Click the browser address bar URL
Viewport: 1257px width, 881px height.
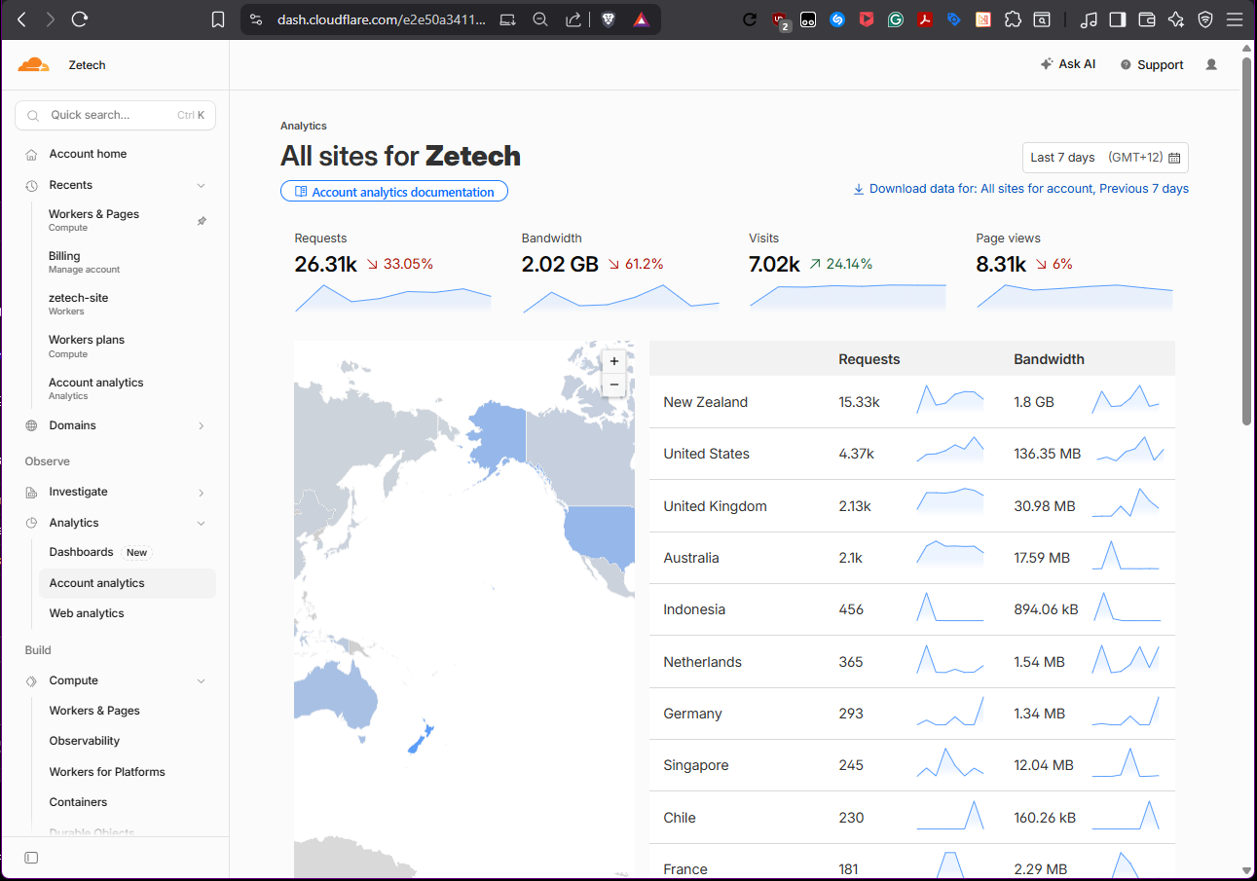click(381, 19)
